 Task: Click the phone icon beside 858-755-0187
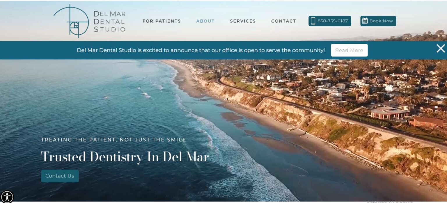pos(313,21)
